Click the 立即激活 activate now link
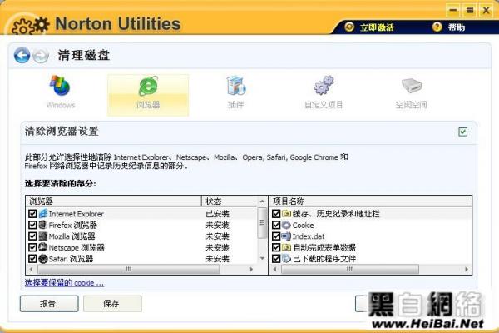This screenshot has height=333, width=499. [x=377, y=27]
